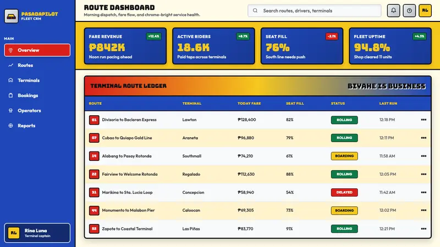Click route badge 22 for Fairview

94,174
